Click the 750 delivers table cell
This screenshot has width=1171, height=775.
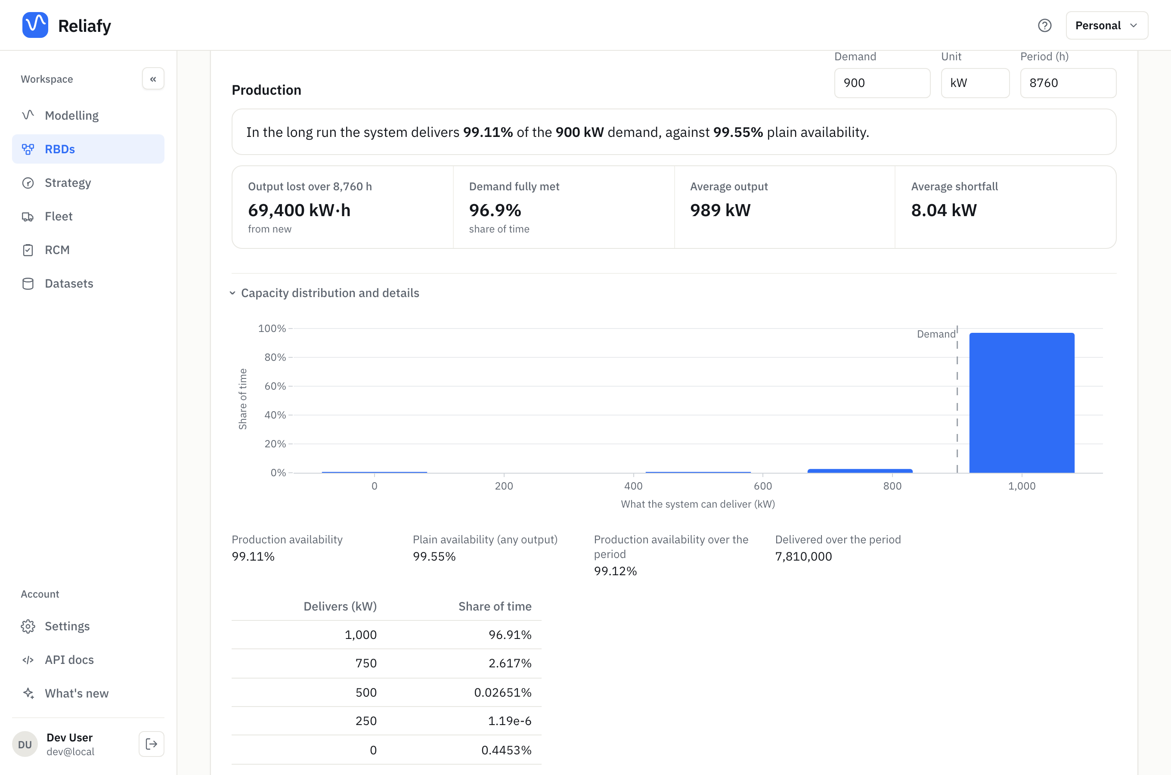coord(366,663)
